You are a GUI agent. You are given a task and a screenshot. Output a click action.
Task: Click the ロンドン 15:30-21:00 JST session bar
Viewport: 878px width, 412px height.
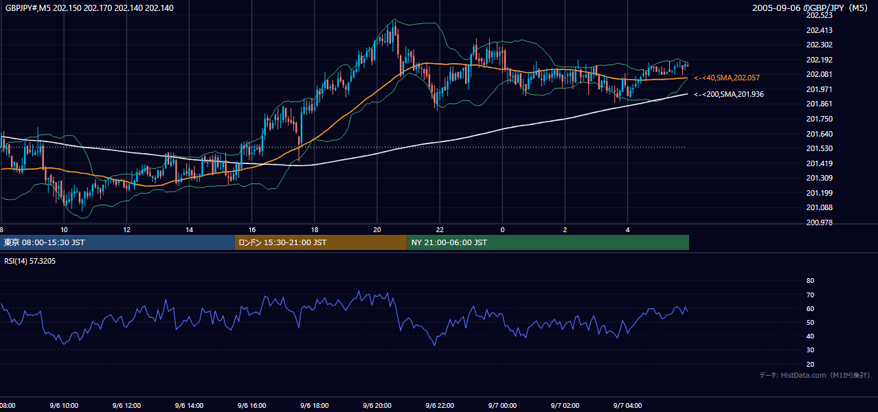click(x=321, y=242)
